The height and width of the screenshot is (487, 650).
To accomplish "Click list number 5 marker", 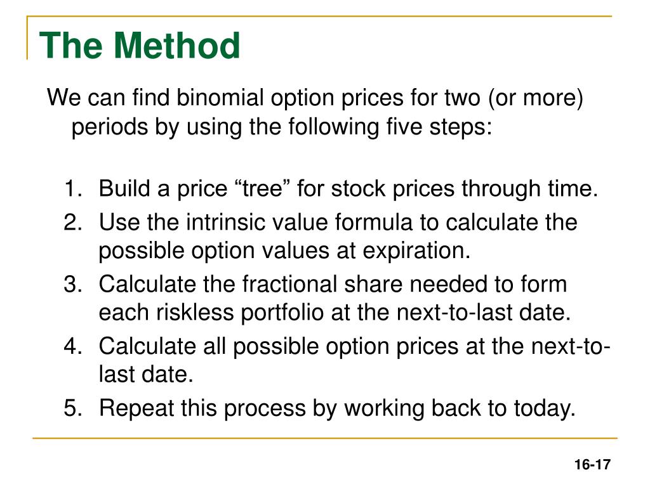I will (74, 408).
